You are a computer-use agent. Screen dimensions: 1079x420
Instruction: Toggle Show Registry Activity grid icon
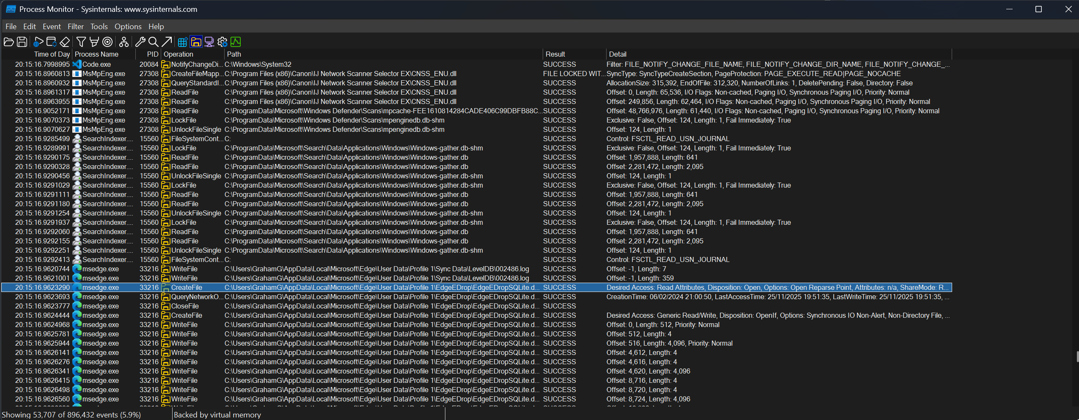183,42
